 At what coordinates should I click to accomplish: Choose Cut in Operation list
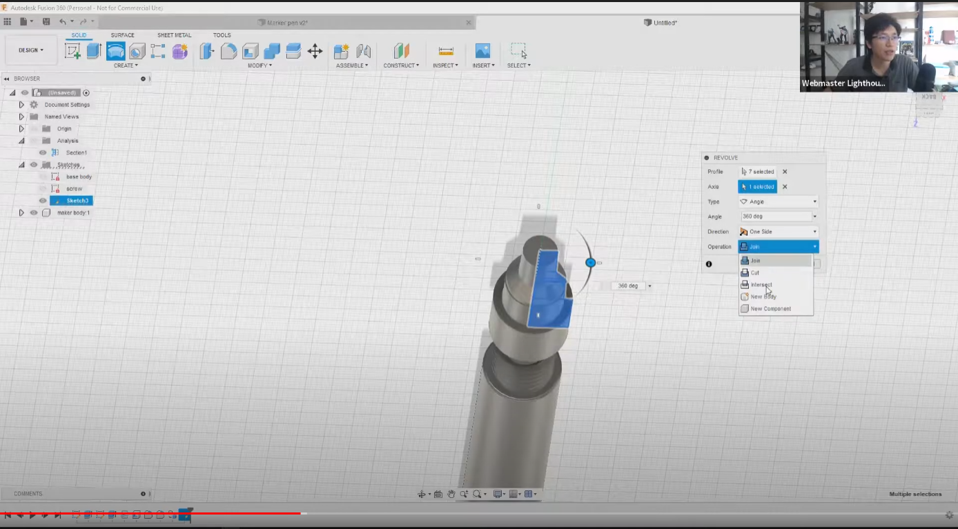(776, 273)
